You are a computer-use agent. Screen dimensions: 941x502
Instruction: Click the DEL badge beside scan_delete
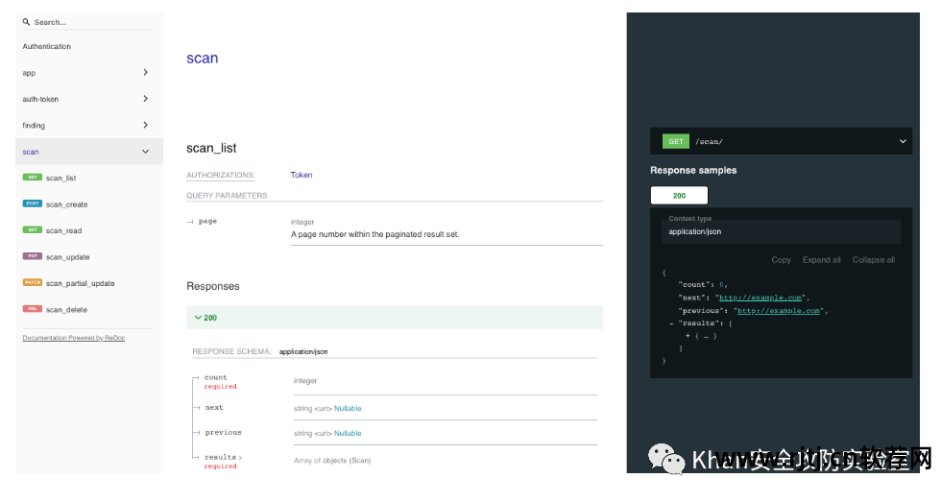[33, 309]
